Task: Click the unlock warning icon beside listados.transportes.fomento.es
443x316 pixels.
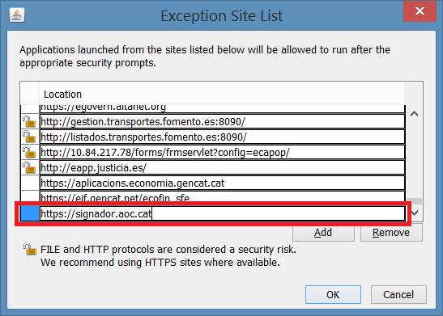Action: click(x=29, y=137)
